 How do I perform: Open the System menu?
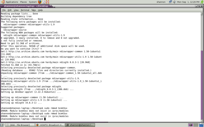click(x=33, y=2)
